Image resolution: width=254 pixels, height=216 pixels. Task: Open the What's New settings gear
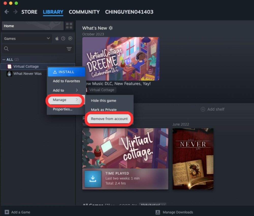pyautogui.click(x=110, y=28)
